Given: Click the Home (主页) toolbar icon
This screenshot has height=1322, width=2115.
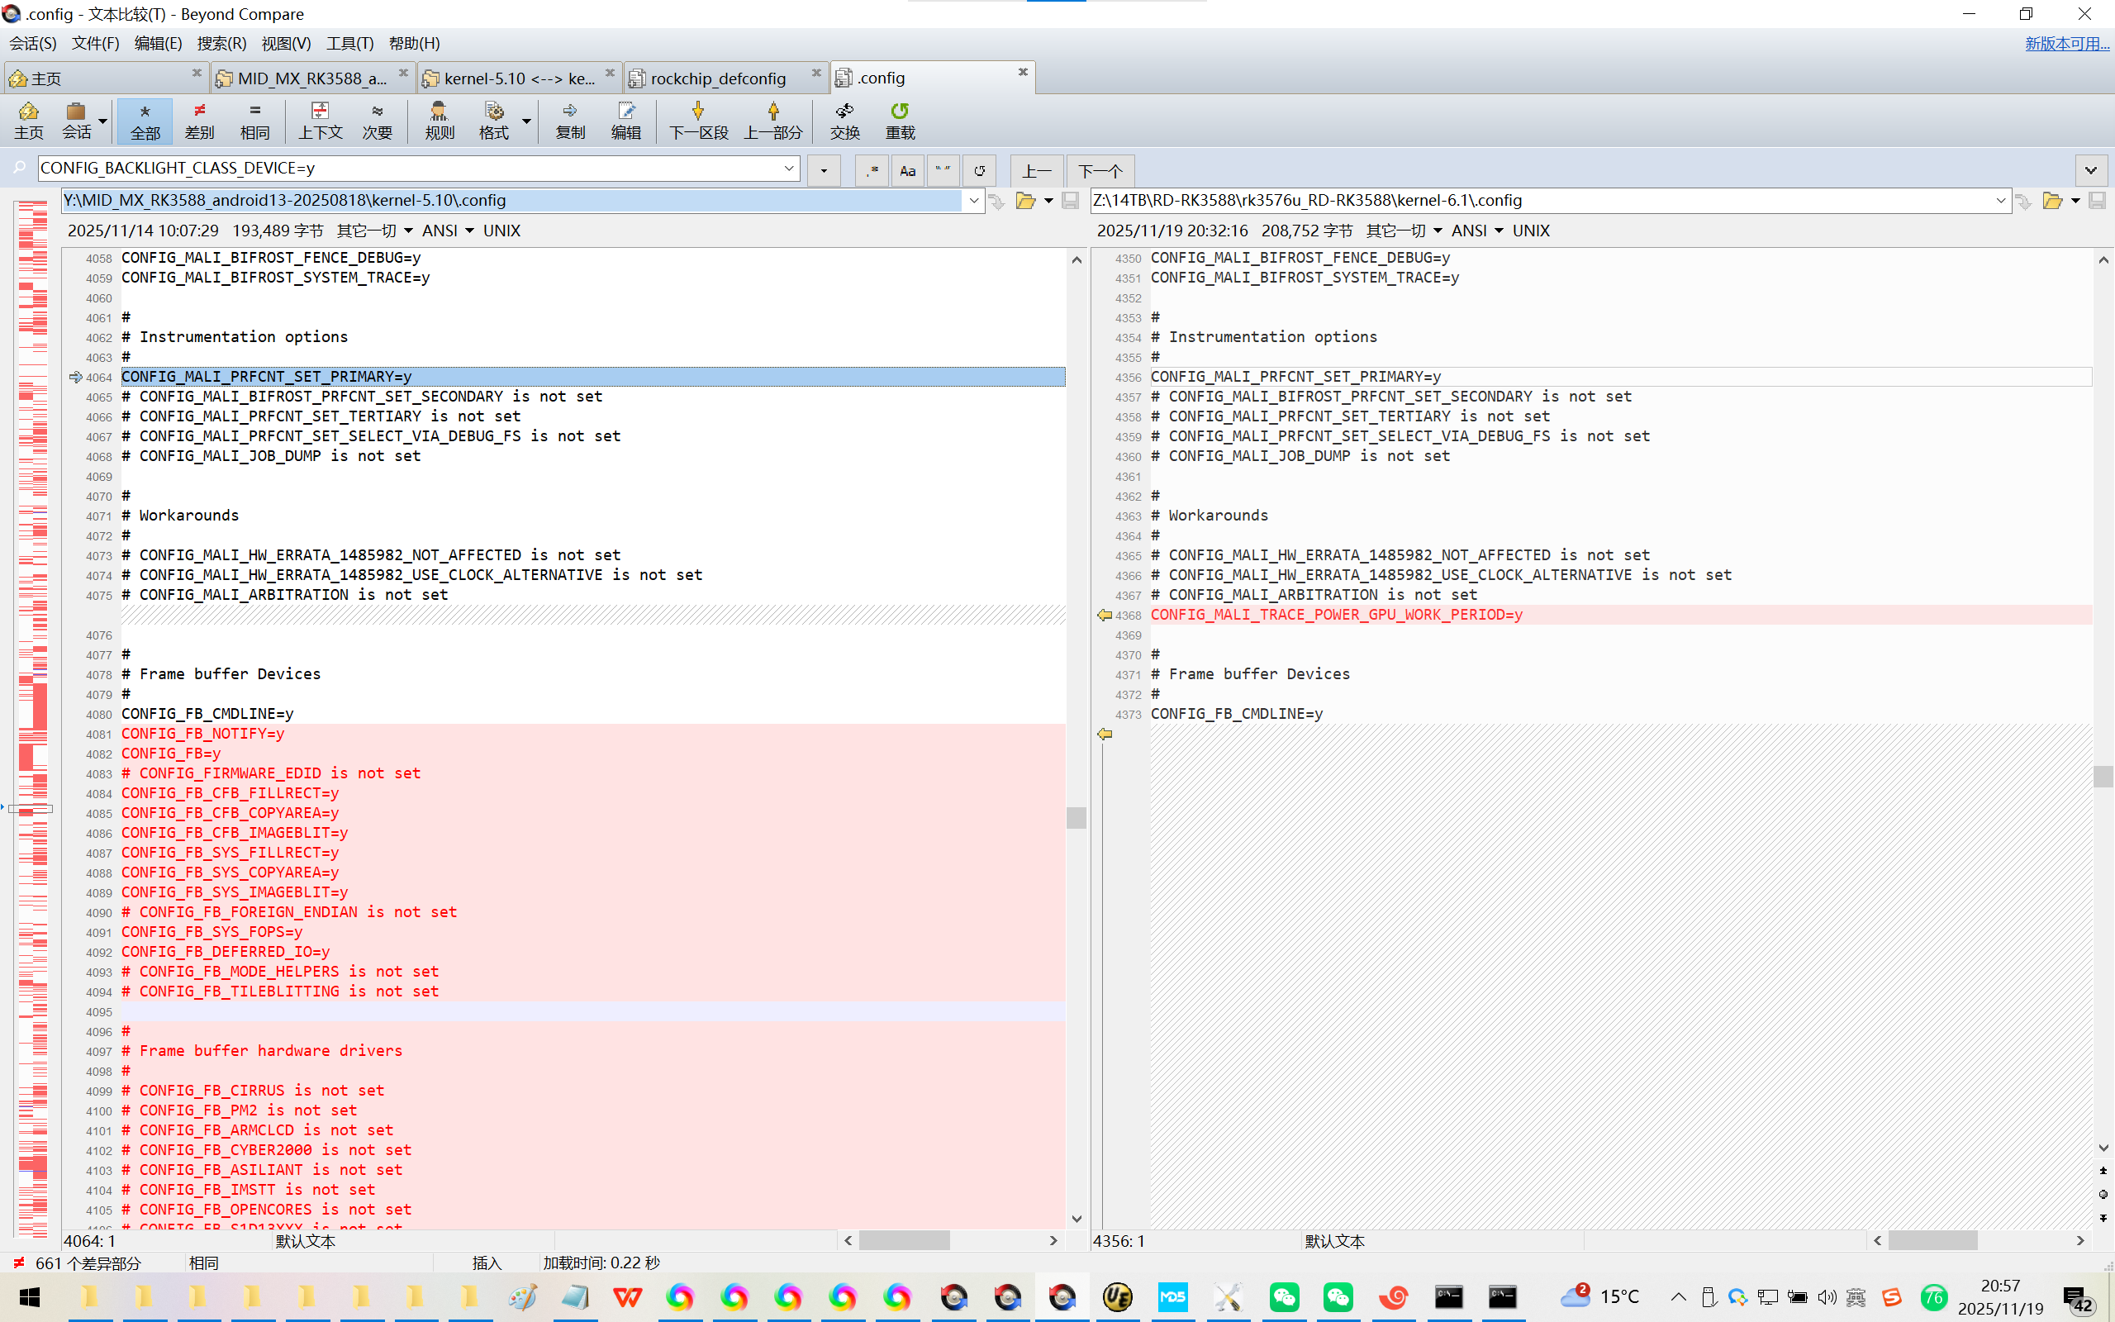Looking at the screenshot, I should [x=28, y=112].
